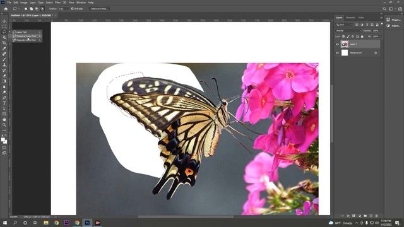Select the Hand tool
Image resolution: width=404 pixels, height=227 pixels.
click(4, 119)
